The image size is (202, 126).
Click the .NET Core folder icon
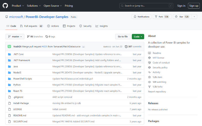point(9,54)
